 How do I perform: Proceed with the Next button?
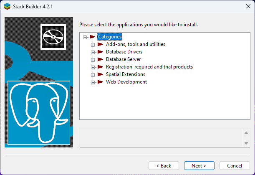(x=199, y=165)
